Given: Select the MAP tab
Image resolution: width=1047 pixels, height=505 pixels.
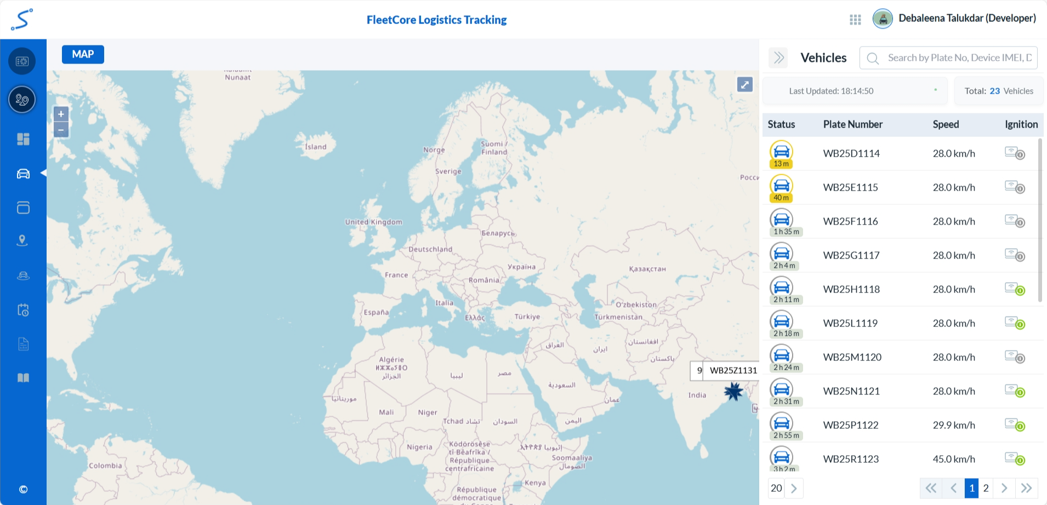Looking at the screenshot, I should [x=83, y=54].
